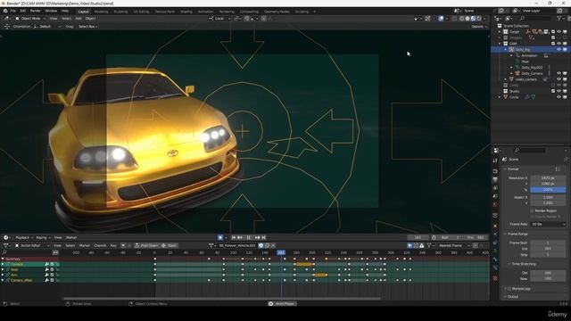
Task: Open the Select Box drag dropdown
Action: coord(87,27)
